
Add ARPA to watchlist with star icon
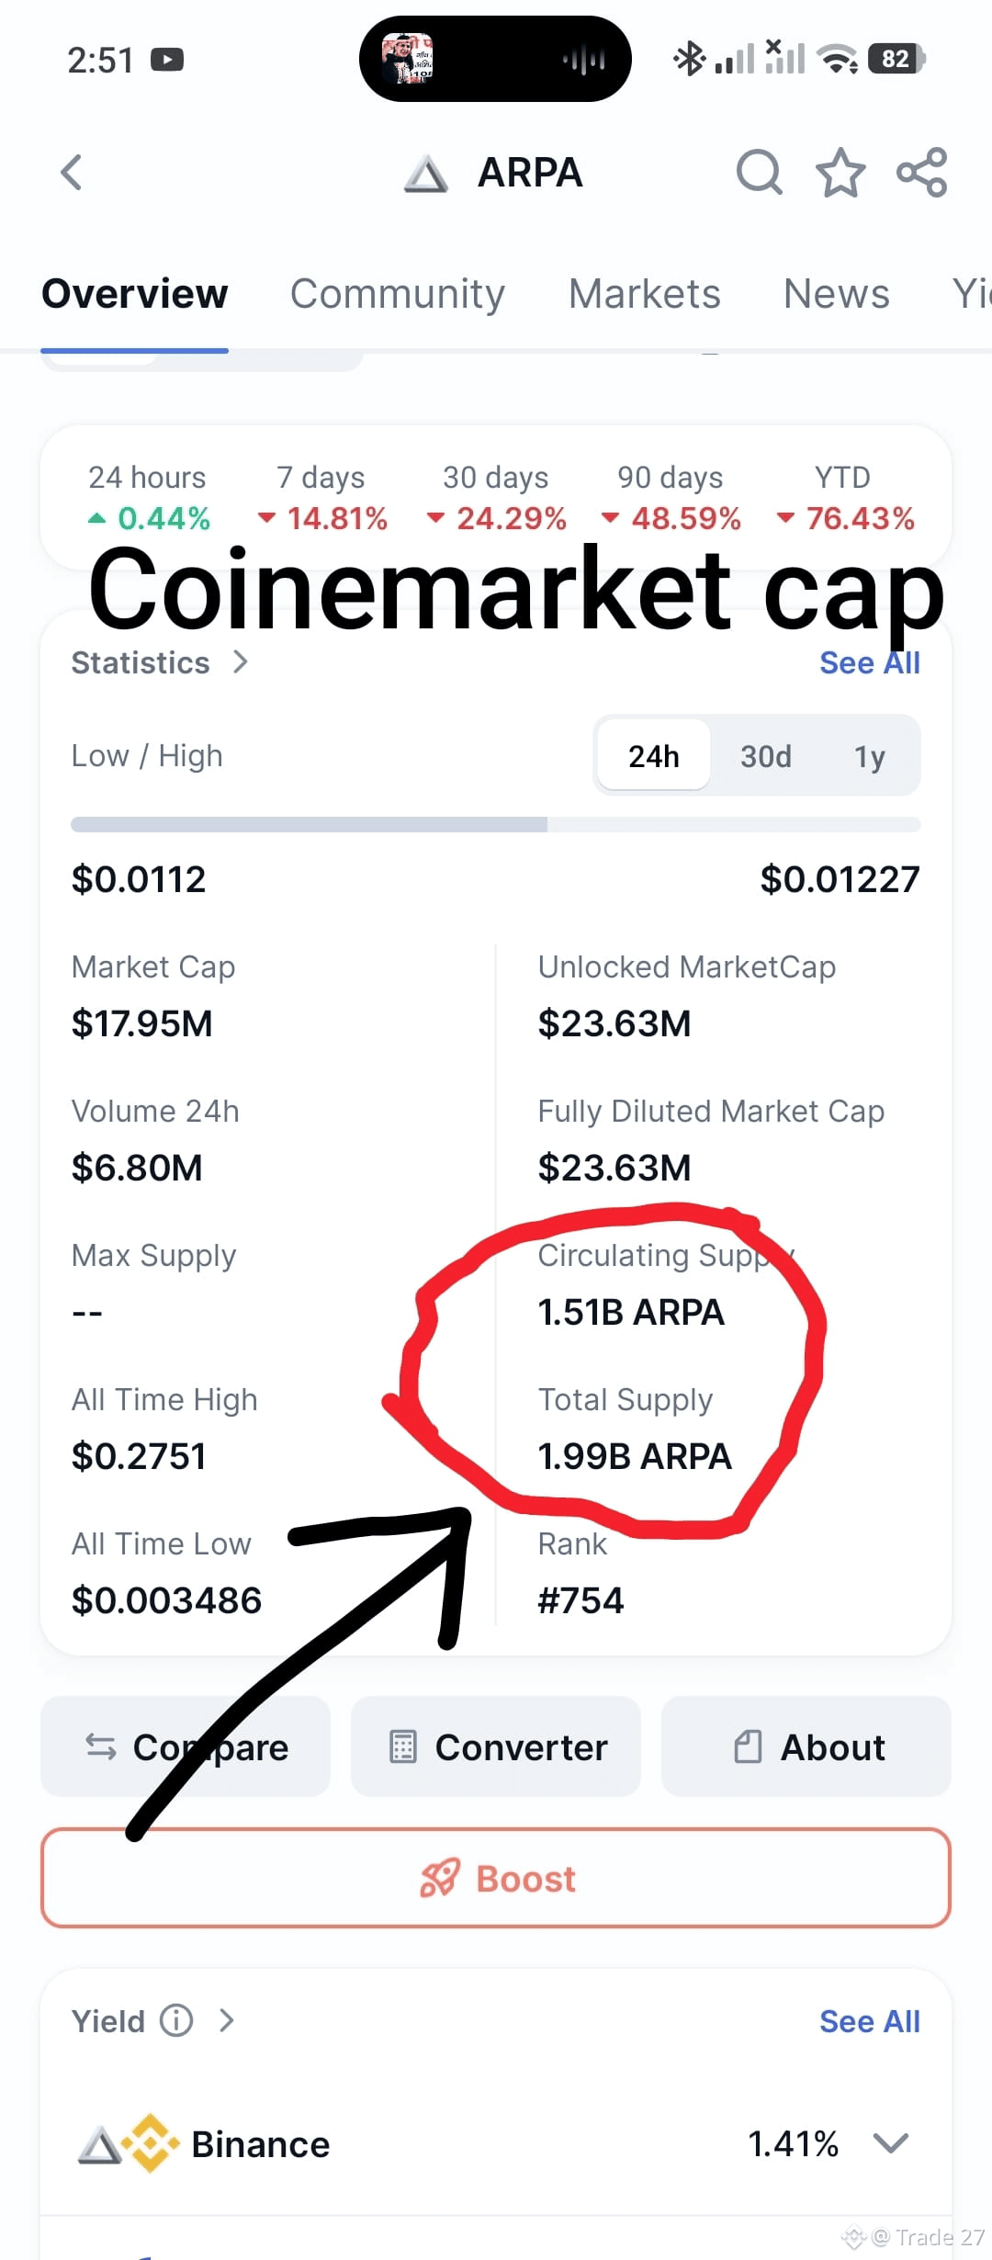[840, 172]
